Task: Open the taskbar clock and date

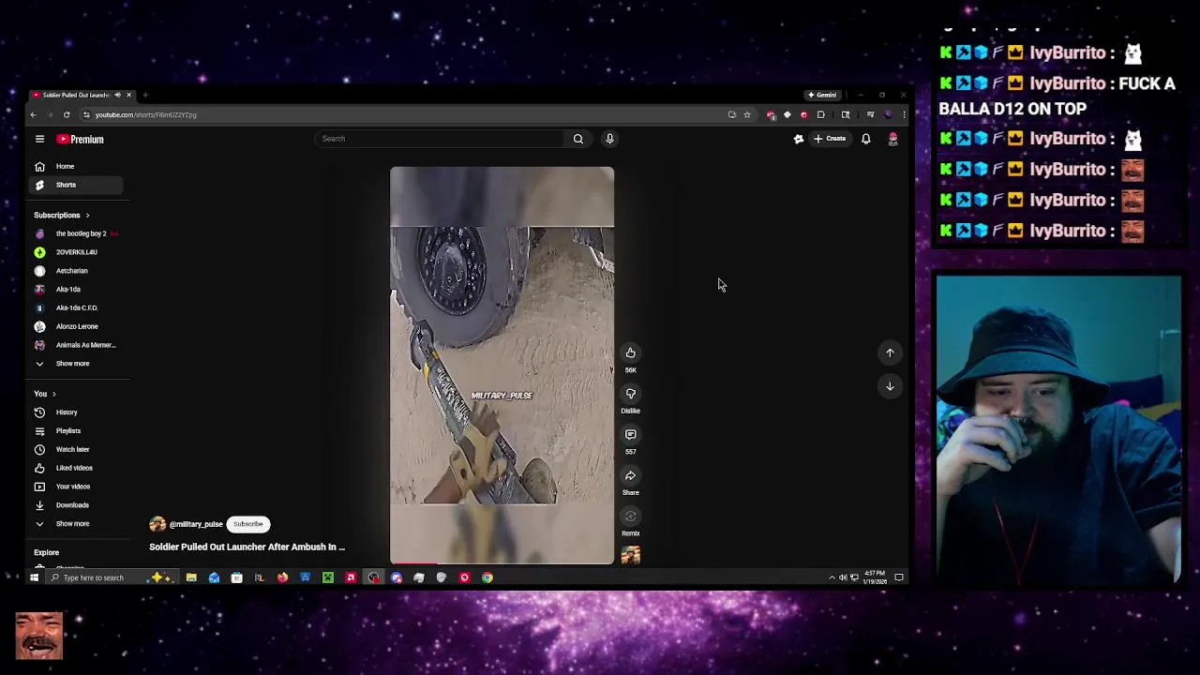Action: point(875,577)
